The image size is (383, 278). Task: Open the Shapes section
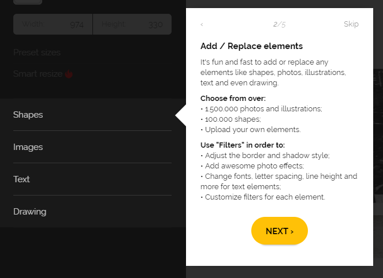(92, 115)
